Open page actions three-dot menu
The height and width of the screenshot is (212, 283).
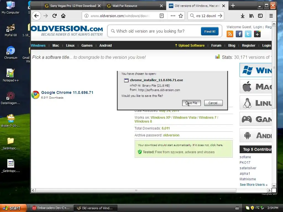tap(173, 16)
